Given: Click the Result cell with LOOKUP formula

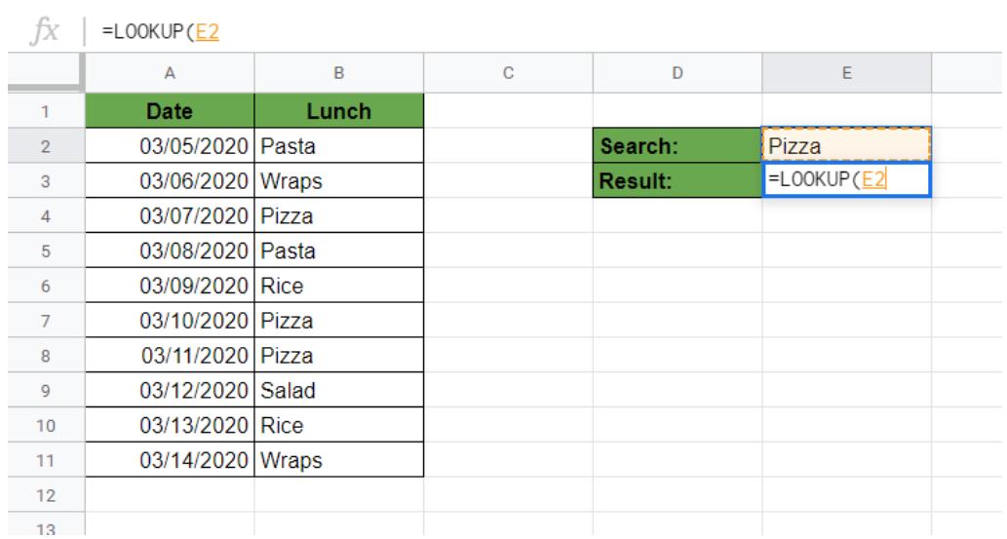Looking at the screenshot, I should point(846,180).
